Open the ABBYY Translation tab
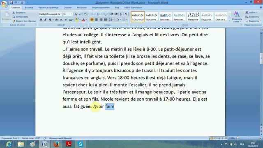Screen dimensions: 263x148 (133, 7)
